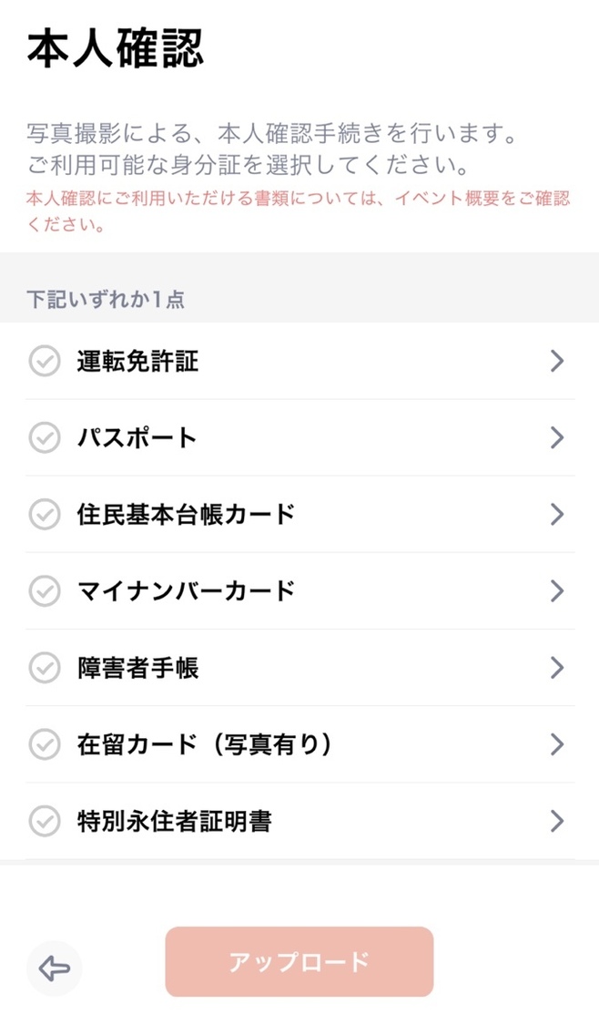The width and height of the screenshot is (599, 1025).
Task: Expand the 特別永住者証明書 chevron
Action: 557,822
